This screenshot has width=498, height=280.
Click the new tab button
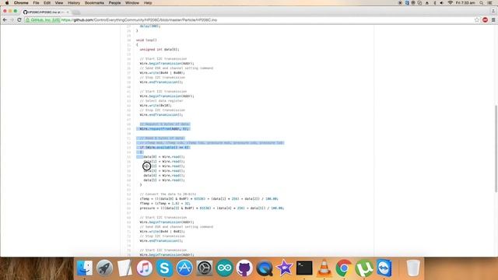[75, 12]
